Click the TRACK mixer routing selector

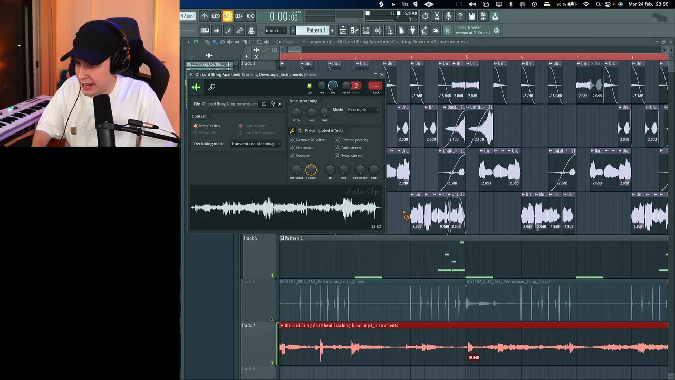[x=375, y=86]
